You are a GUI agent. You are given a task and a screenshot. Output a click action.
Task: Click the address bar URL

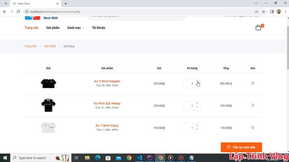(55, 12)
